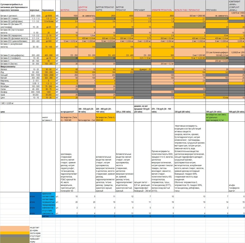Click the '10 мг = 14,90 ME' cell
Viewport: 245px width, 243px height.
click(190, 58)
